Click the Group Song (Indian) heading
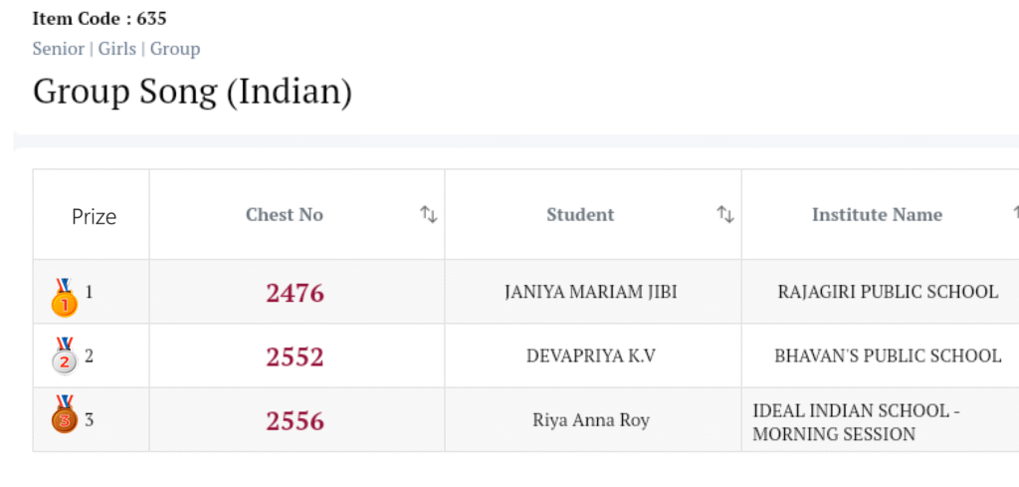The image size is (1019, 487). click(x=192, y=92)
